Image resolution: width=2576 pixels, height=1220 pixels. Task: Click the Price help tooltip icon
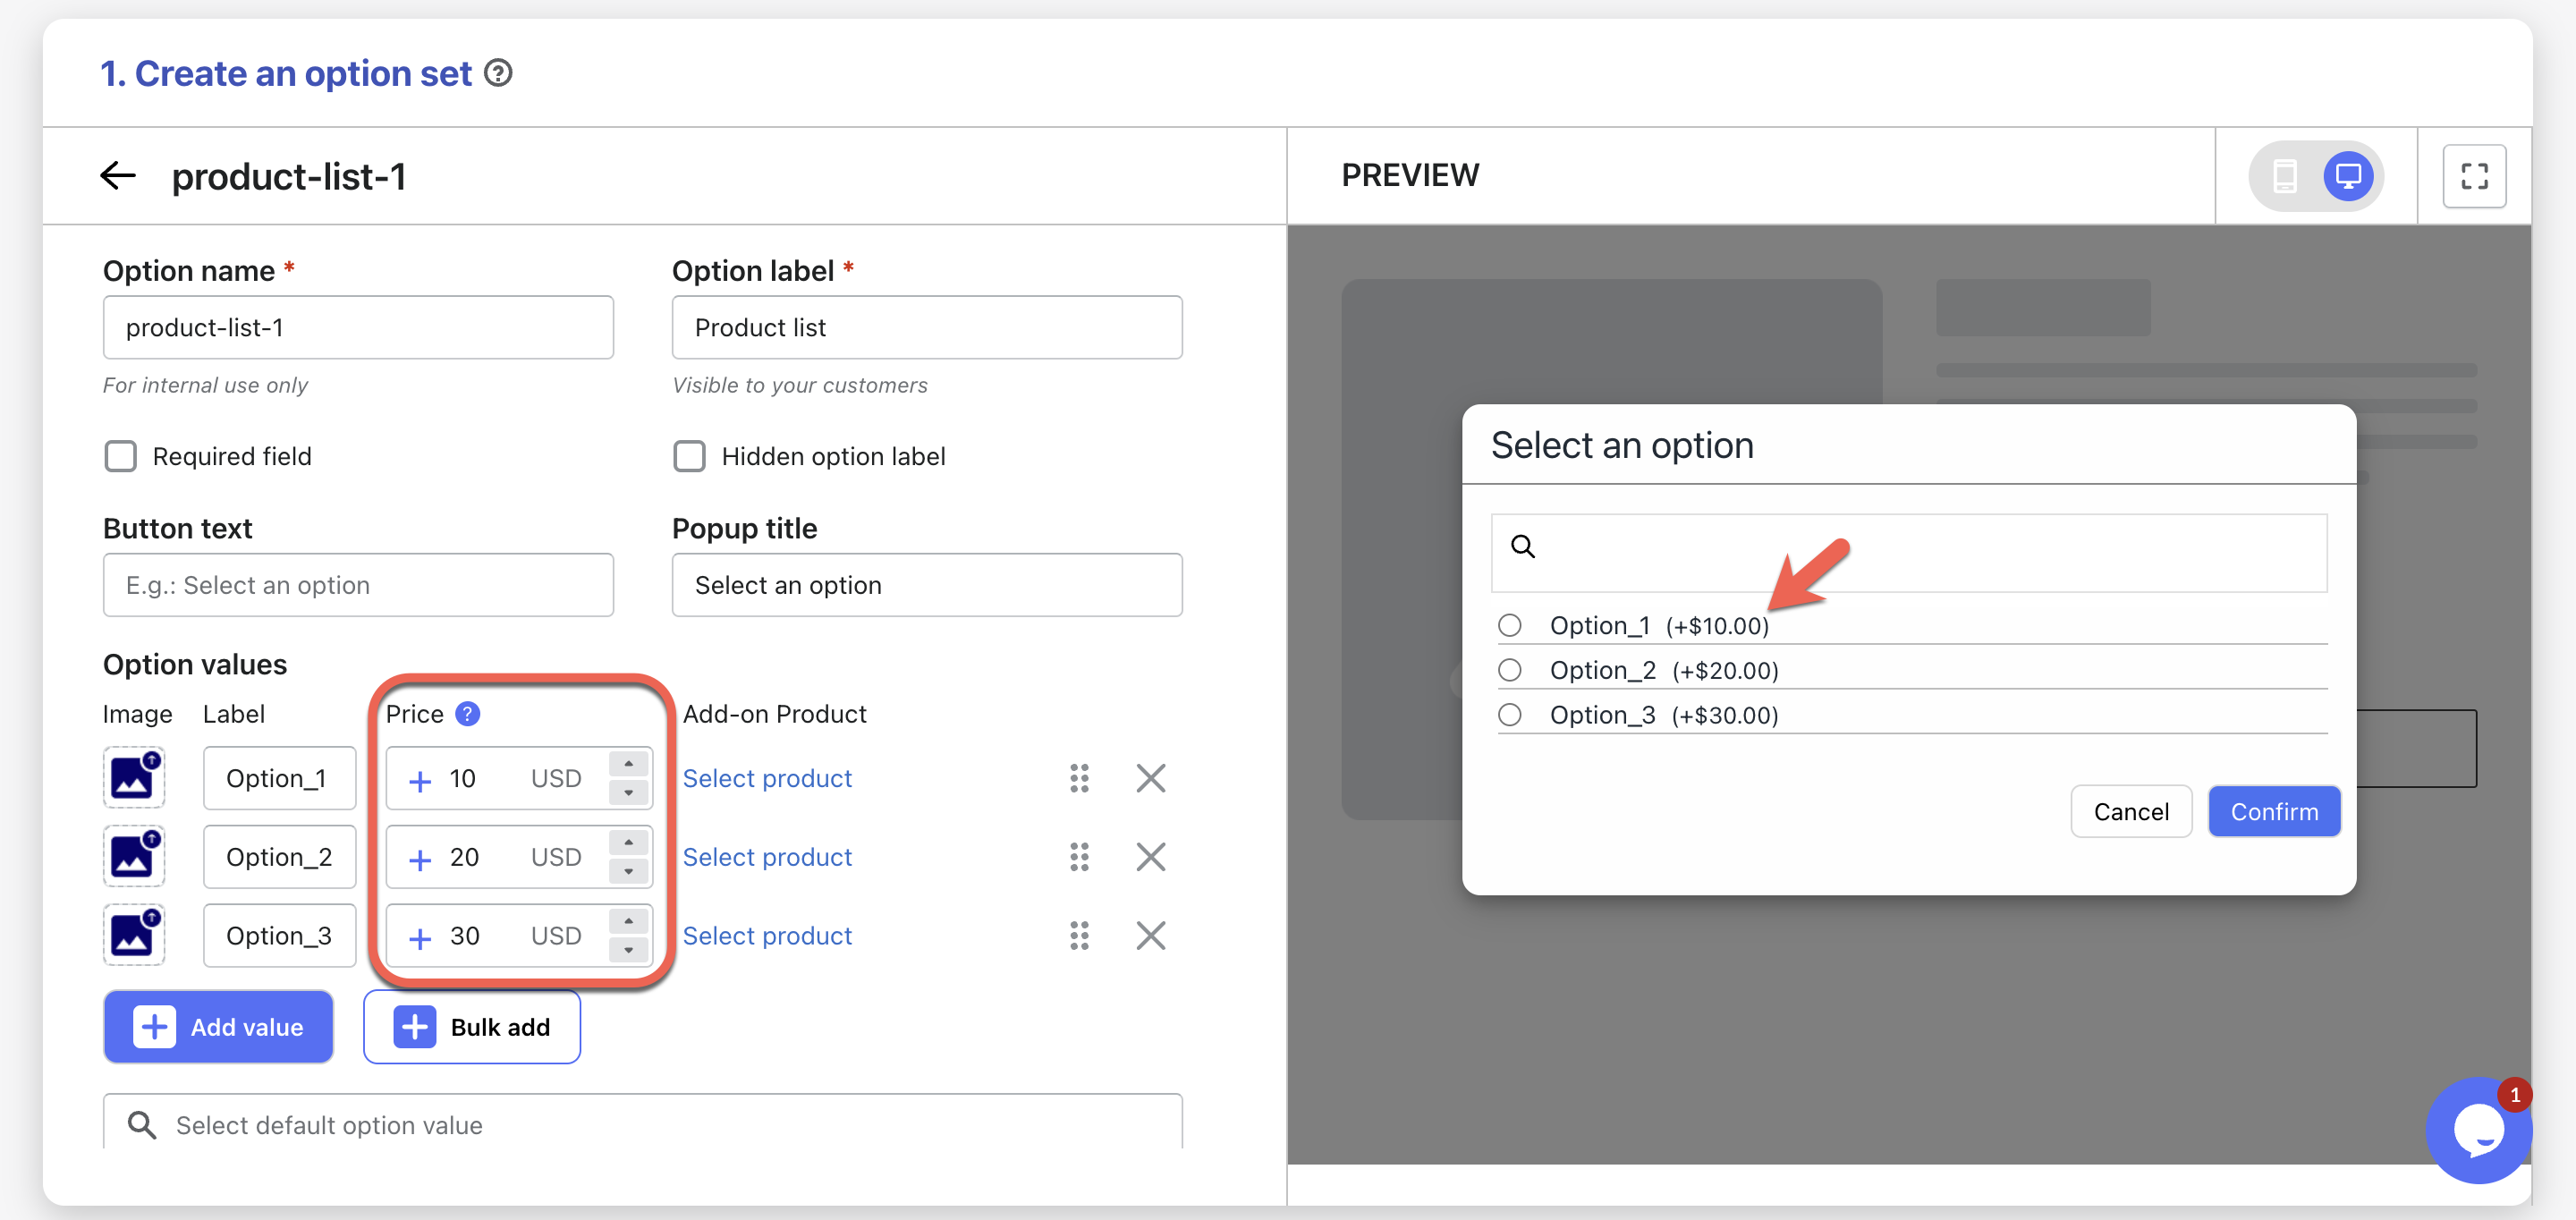[467, 714]
